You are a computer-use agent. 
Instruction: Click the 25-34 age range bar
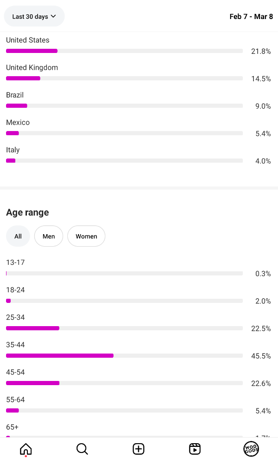(x=124, y=328)
